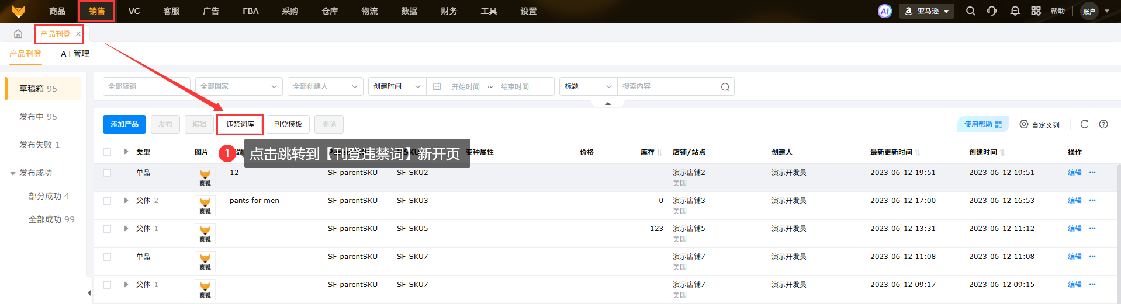
Task: Open the 亚马逊 platform dropdown
Action: pyautogui.click(x=926, y=11)
